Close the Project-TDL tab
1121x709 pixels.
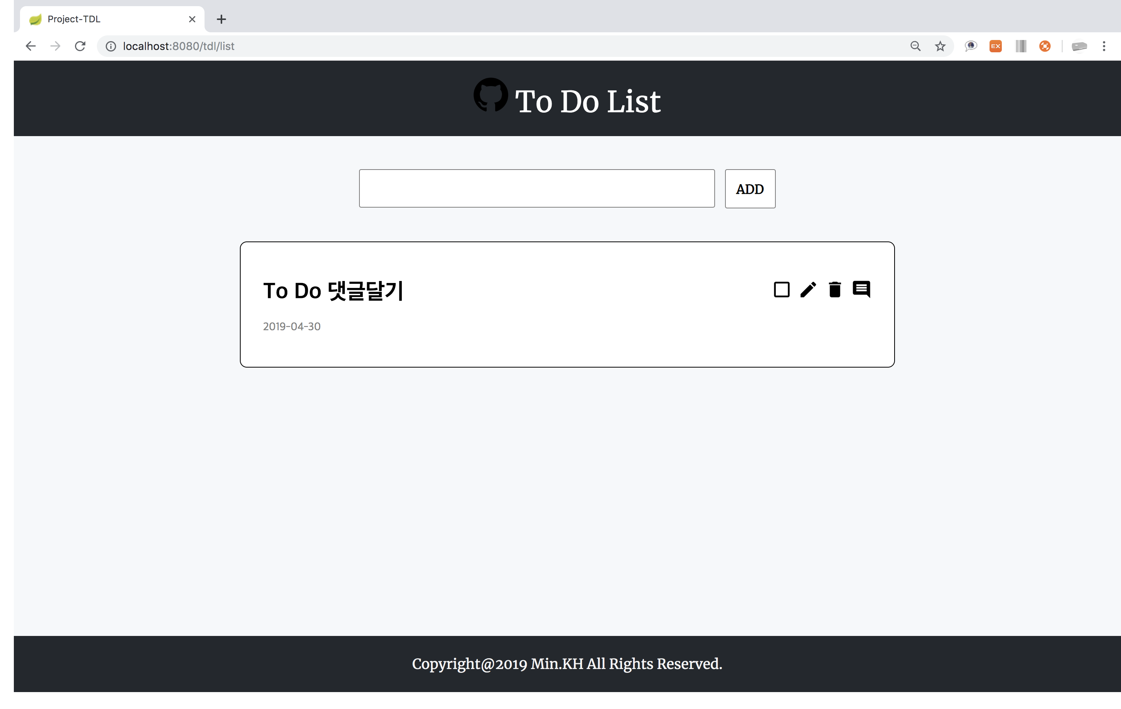pos(192,19)
